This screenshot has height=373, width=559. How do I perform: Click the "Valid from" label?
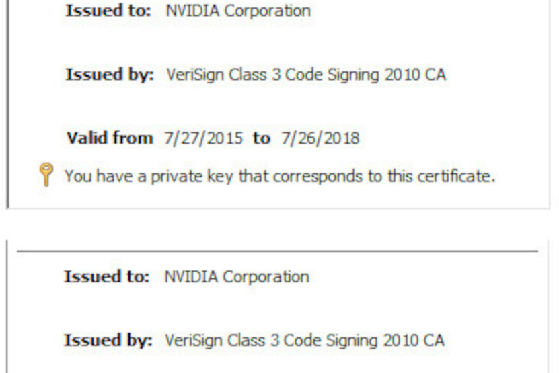(110, 138)
